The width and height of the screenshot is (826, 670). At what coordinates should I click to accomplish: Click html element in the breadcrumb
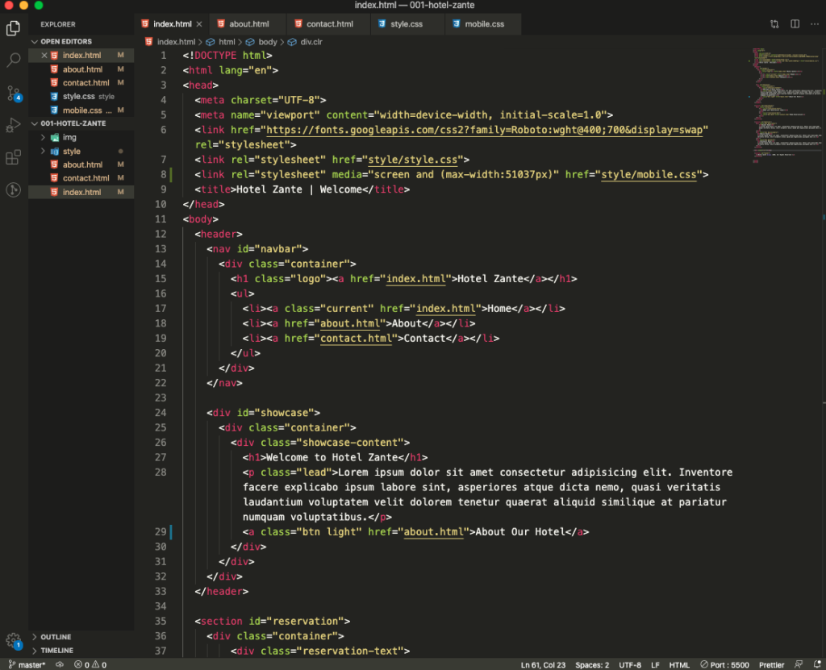tap(227, 42)
